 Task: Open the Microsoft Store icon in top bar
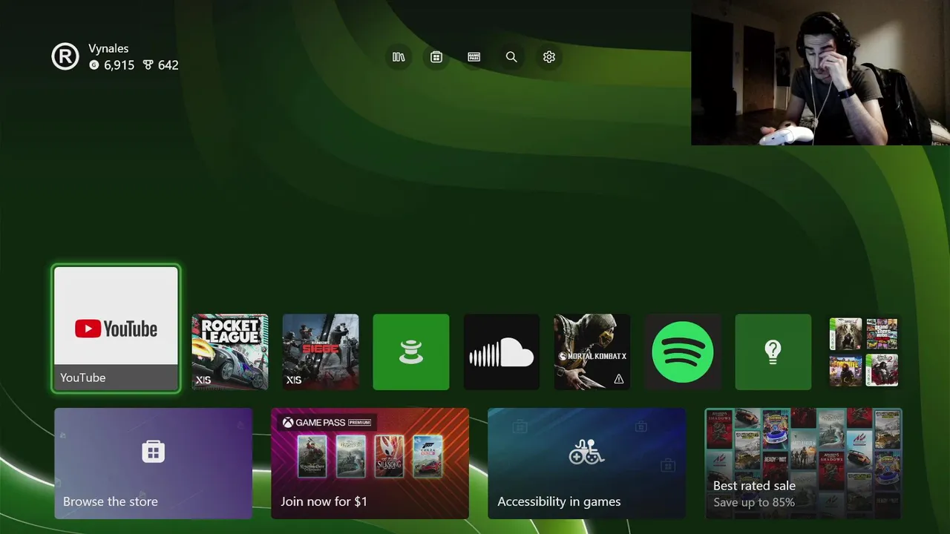click(x=436, y=57)
